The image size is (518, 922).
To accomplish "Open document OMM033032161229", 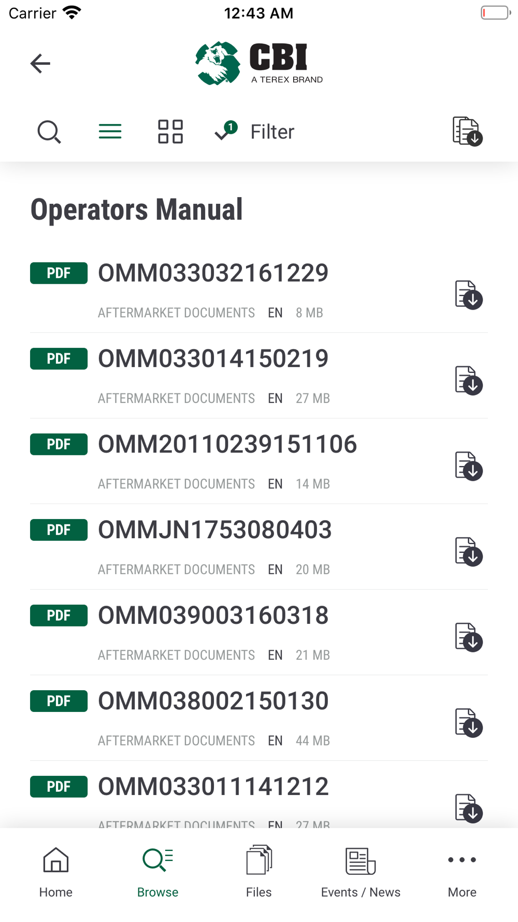I will [213, 273].
